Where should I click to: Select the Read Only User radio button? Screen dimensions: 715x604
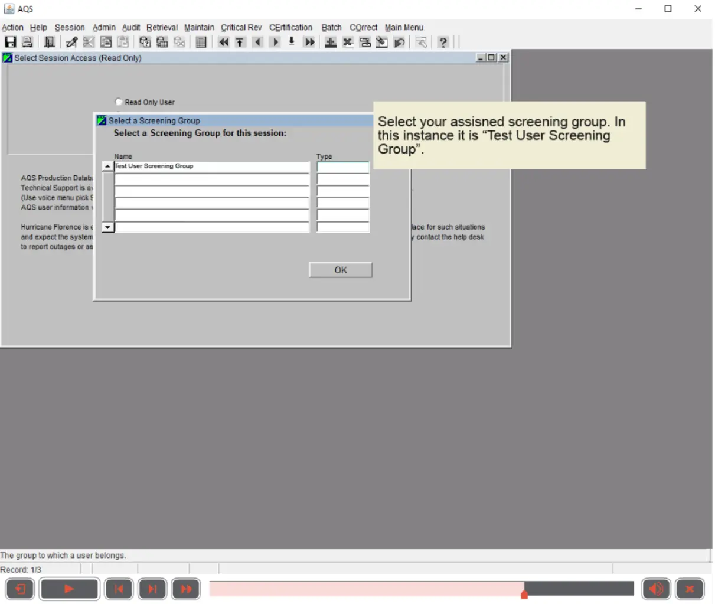(x=119, y=102)
